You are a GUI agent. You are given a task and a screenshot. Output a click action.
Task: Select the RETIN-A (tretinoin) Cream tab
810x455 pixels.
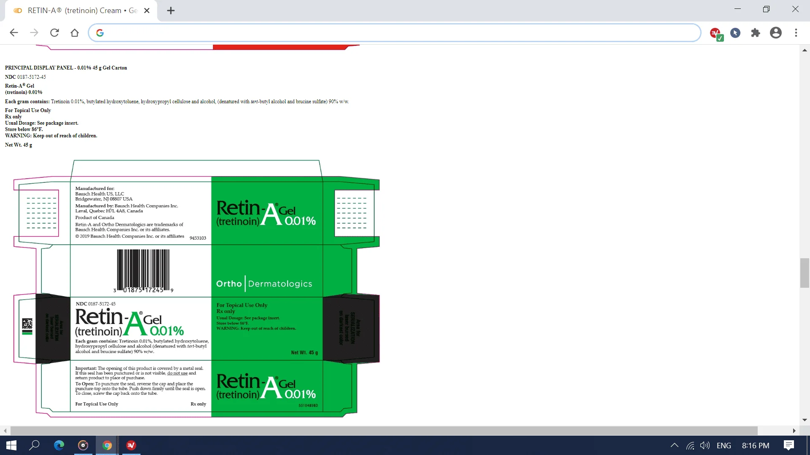click(81, 11)
